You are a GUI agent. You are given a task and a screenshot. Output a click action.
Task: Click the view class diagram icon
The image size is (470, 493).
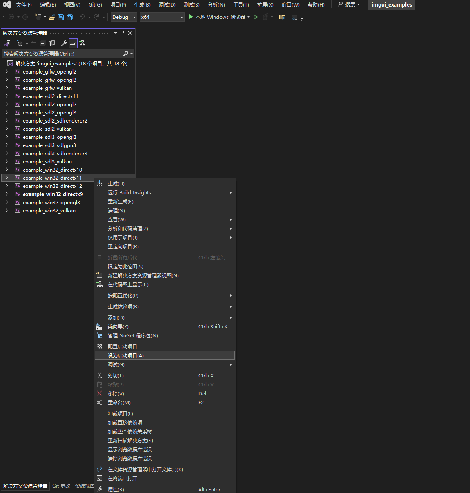pyautogui.click(x=82, y=43)
